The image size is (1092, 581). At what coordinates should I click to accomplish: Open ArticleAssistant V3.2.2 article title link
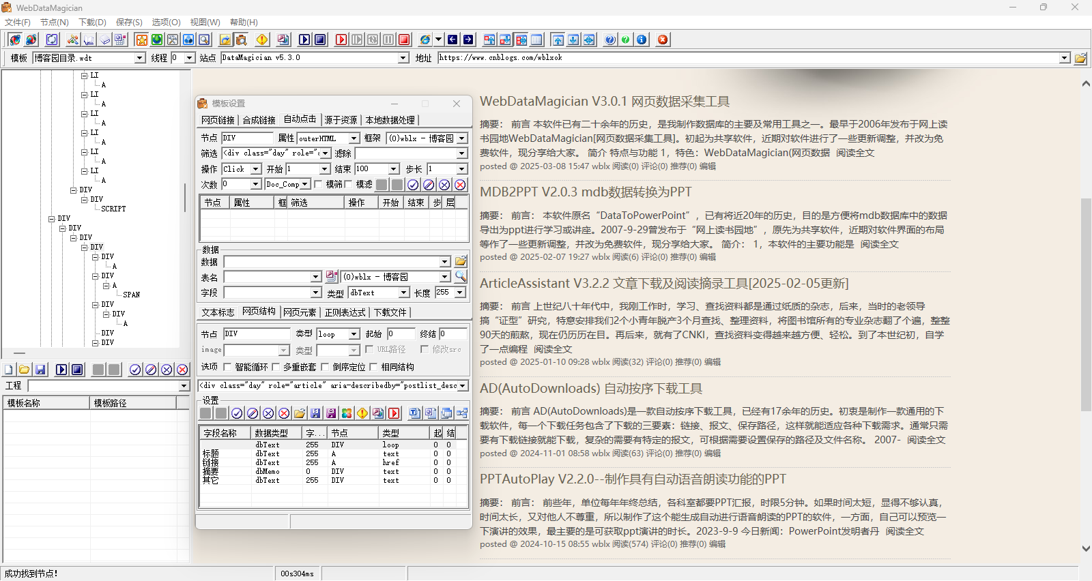click(x=664, y=284)
